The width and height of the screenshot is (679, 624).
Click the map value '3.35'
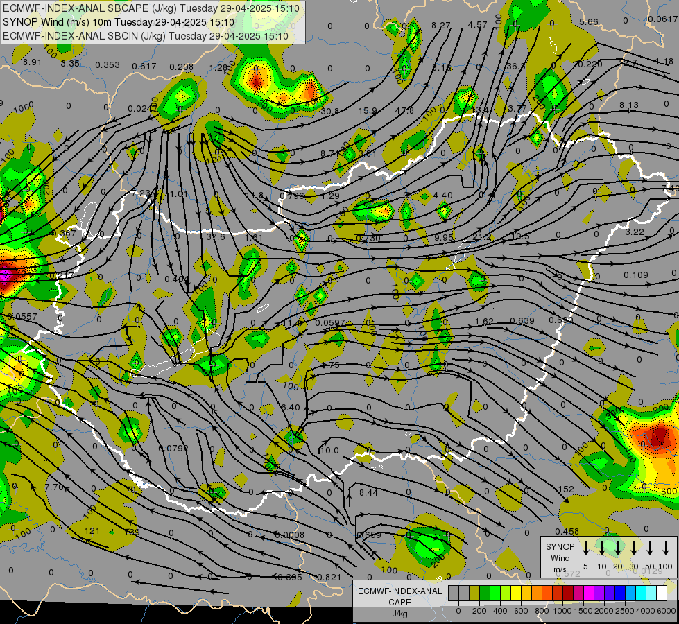(70, 63)
